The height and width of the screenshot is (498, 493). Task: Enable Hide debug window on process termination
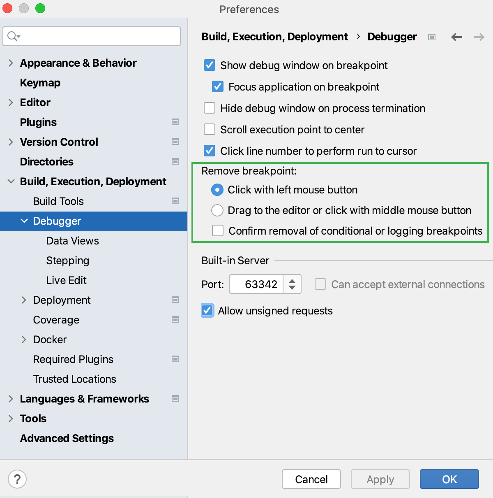(210, 108)
